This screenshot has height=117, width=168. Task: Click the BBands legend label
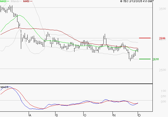pos(15,1)
